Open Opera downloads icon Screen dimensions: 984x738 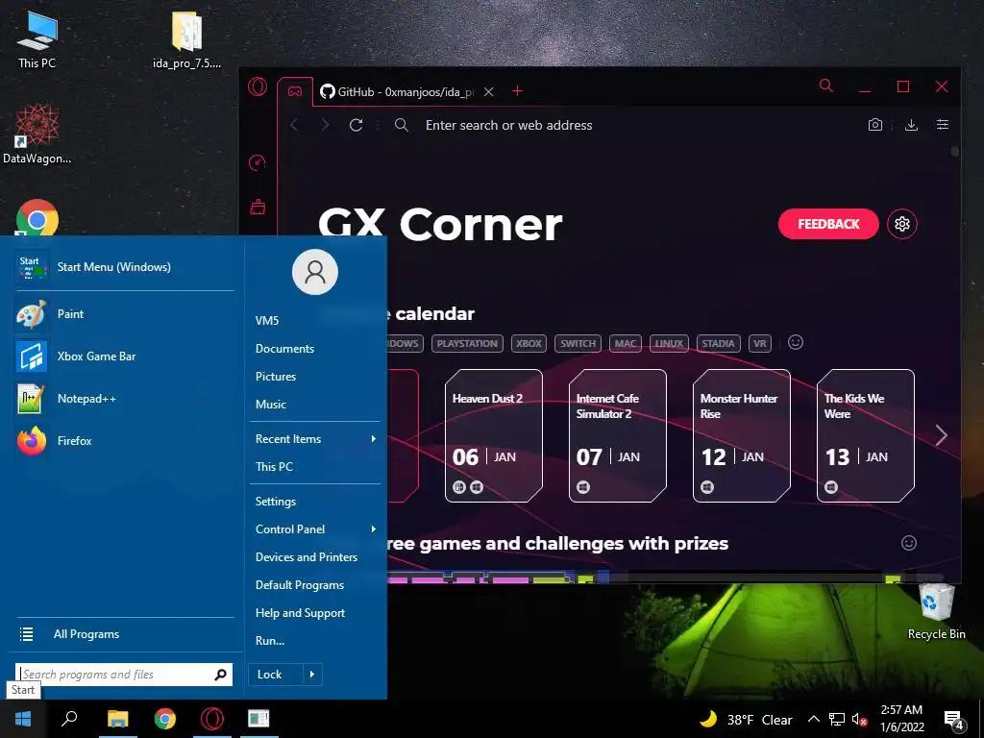911,125
